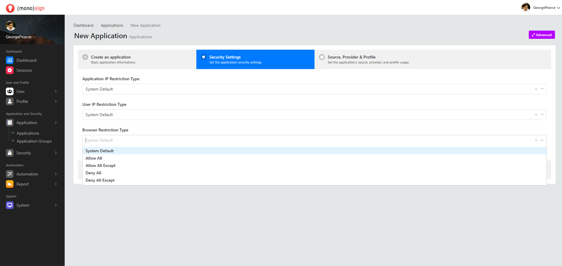Click the User group icon in sidebar
Image resolution: width=562 pixels, height=266 pixels.
[10, 91]
